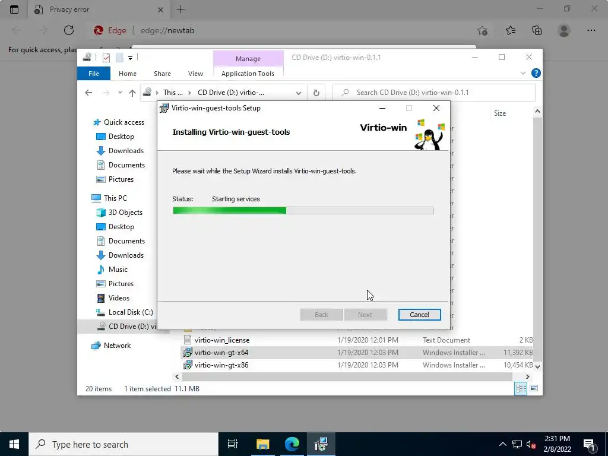Open Edge profile avatar
This screenshot has width=608, height=456.
(x=564, y=30)
